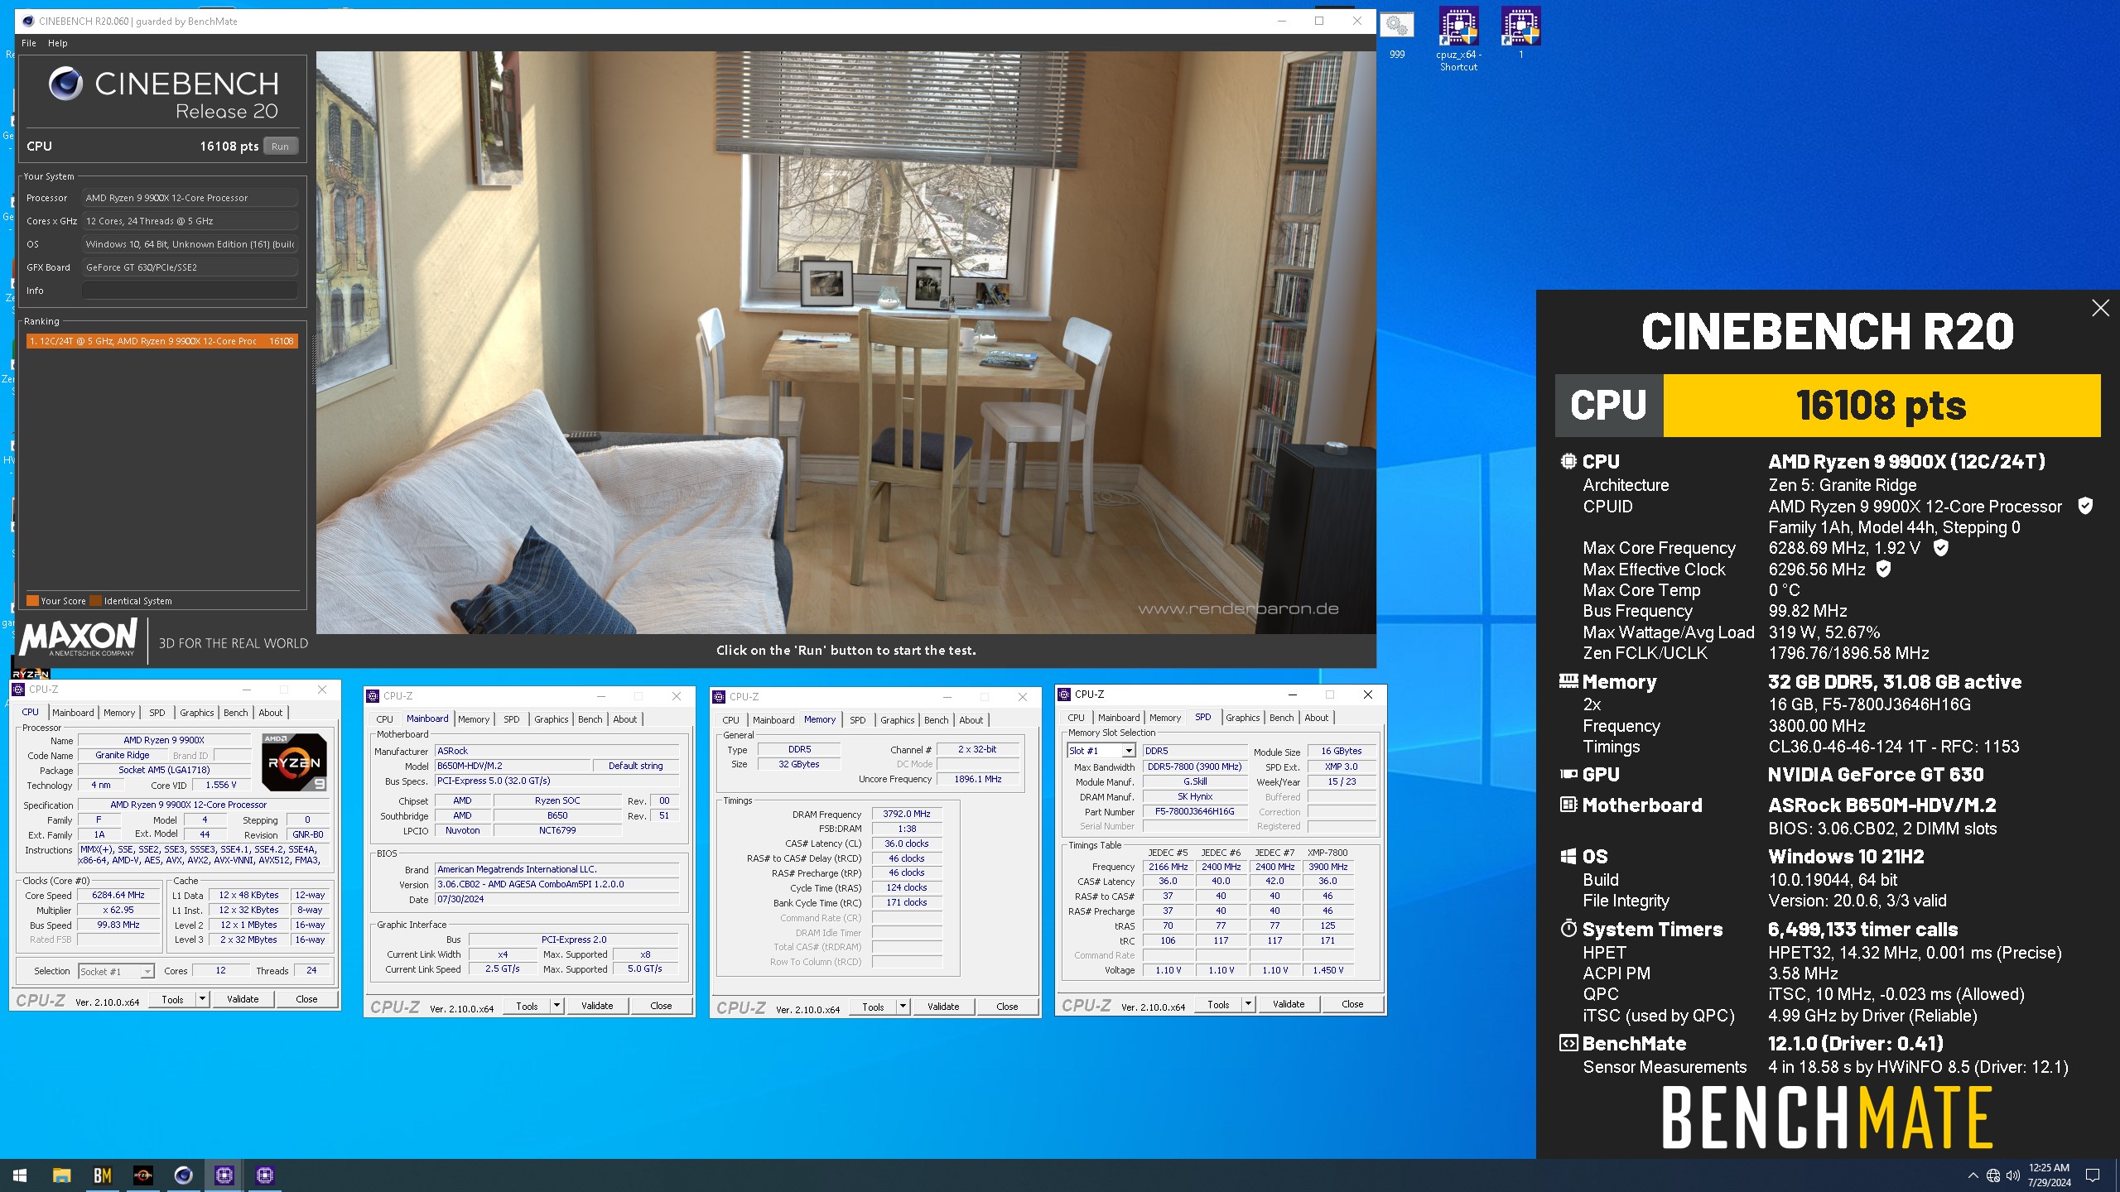Click the taskbar clock showing 12:25 AM

(2049, 1175)
